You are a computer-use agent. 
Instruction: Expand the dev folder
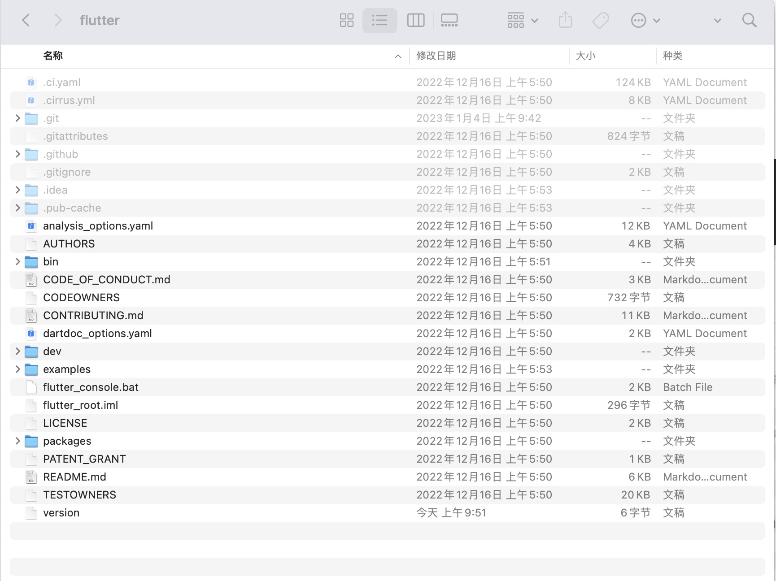pyautogui.click(x=17, y=351)
